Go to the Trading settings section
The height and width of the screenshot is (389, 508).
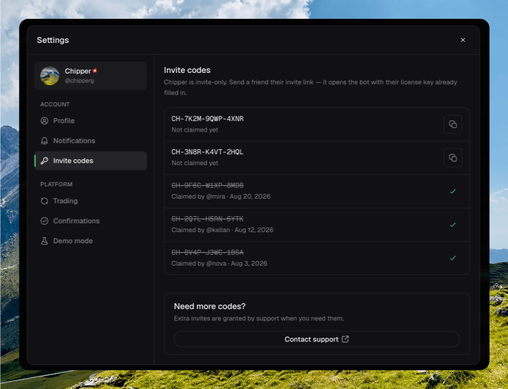pos(91,201)
